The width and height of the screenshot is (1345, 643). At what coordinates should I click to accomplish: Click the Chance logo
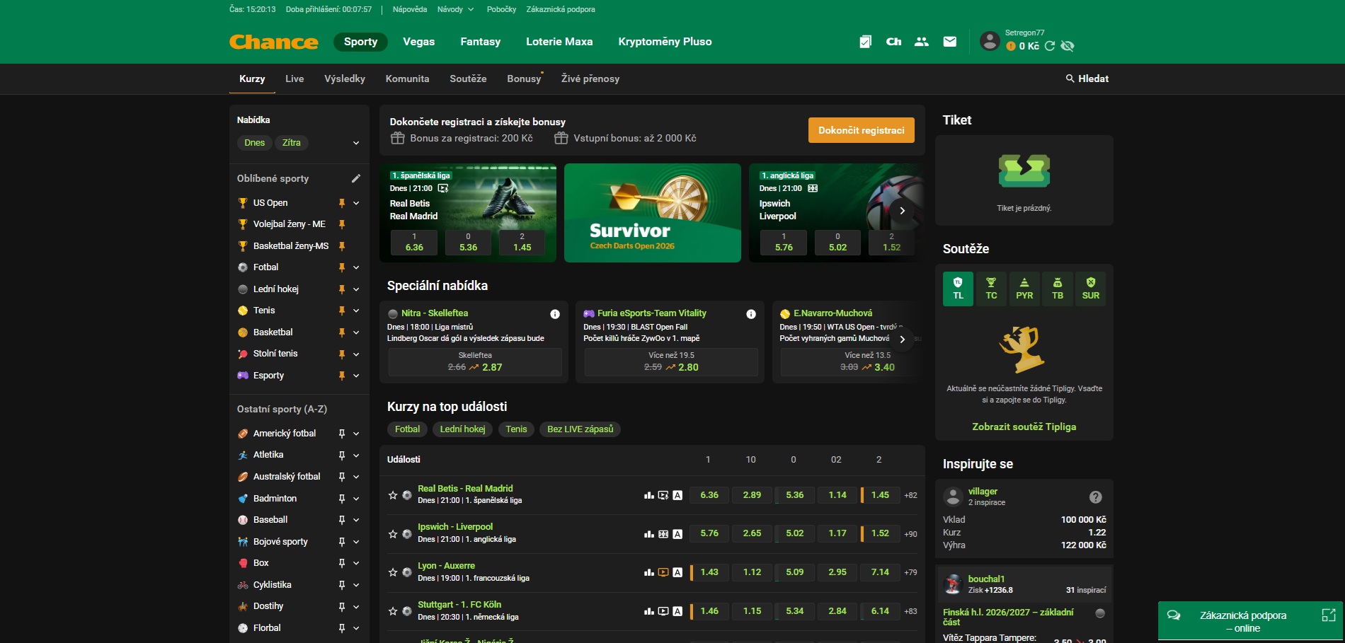tap(274, 42)
